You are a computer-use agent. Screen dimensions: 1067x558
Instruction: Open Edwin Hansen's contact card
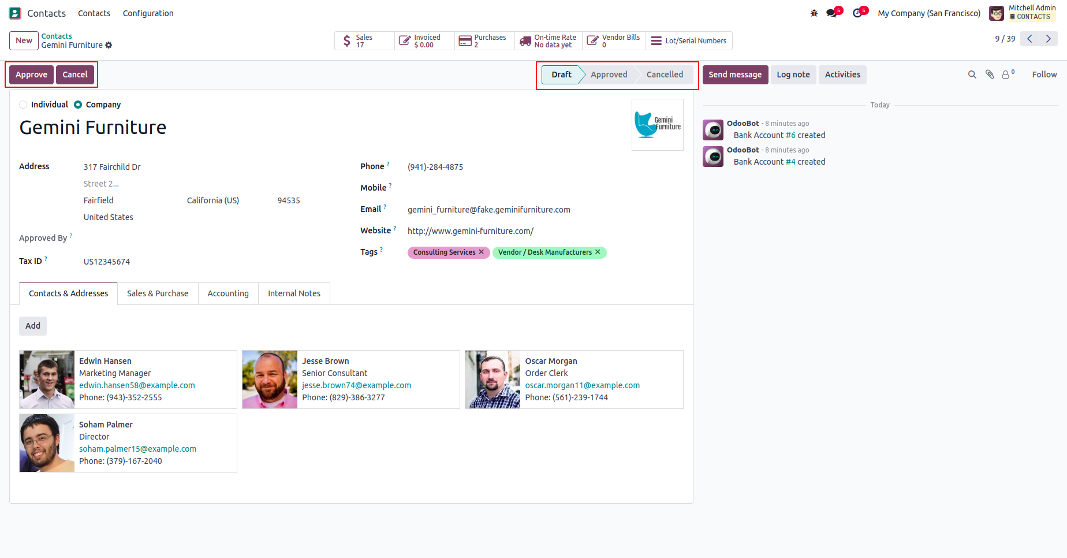point(128,380)
